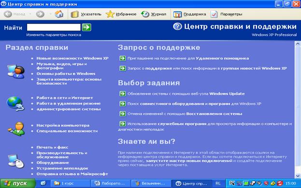301x188 pixels.
Task: Open Специальные возможности topic
Action: tap(67, 131)
